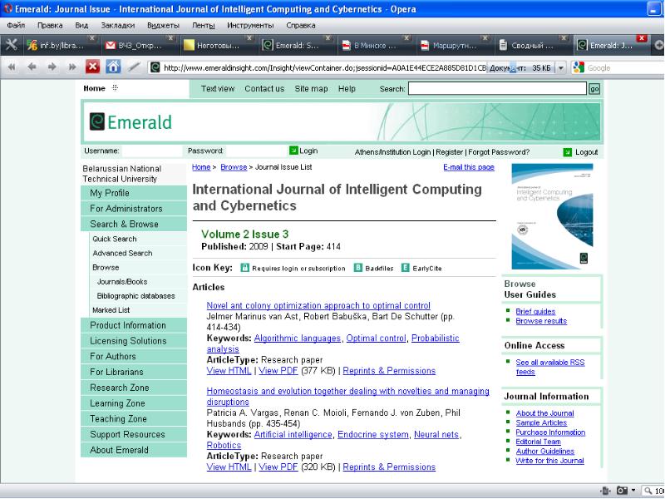Screen dimensions: 665x499
Task: Open the Opera panels wrench icon
Action: (x=12, y=45)
